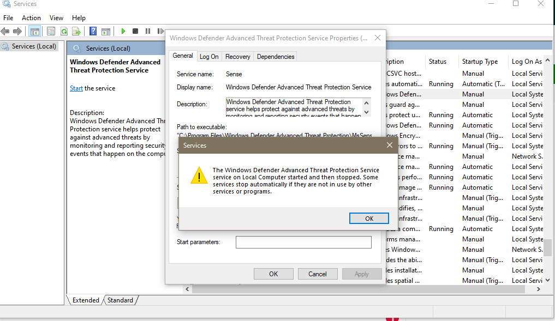Select Services (Local) tree node

pos(34,46)
